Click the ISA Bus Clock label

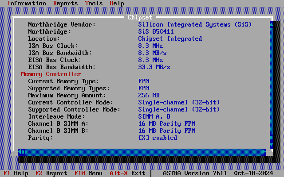point(53,46)
